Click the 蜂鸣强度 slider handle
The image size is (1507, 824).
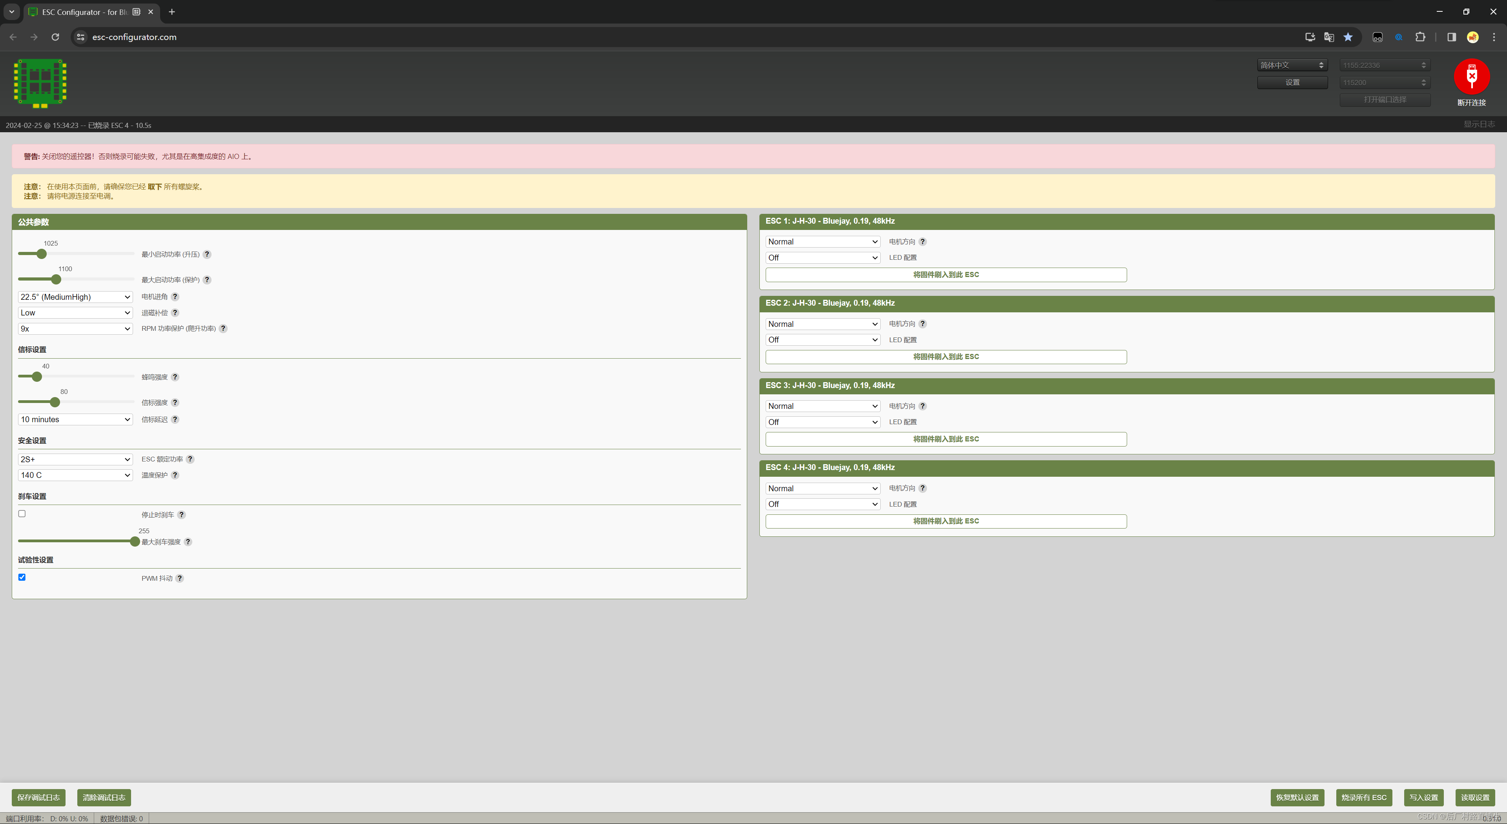tap(37, 377)
